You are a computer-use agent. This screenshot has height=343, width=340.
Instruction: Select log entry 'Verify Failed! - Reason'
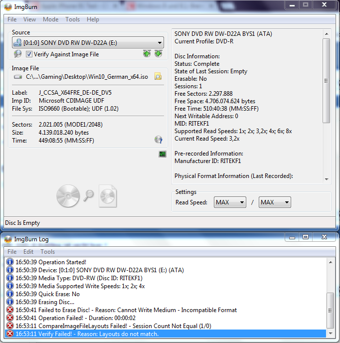tap(166, 334)
